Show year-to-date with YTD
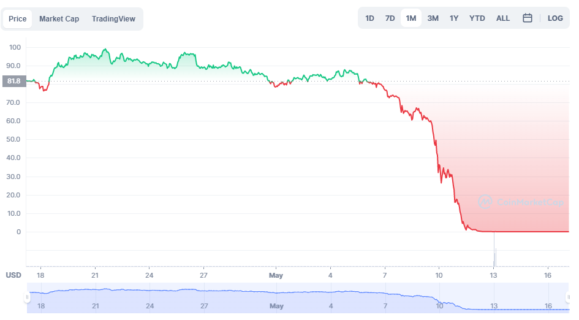579x320 pixels. (x=477, y=18)
